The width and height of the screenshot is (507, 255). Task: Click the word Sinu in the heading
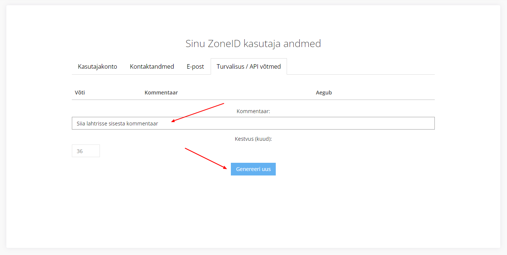point(195,44)
